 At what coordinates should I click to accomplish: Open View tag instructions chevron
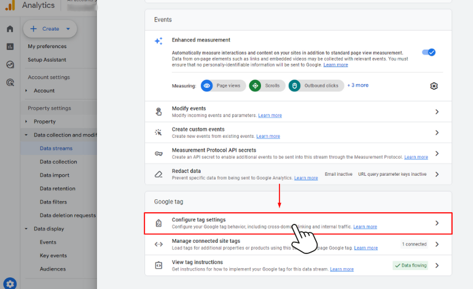coord(437,266)
